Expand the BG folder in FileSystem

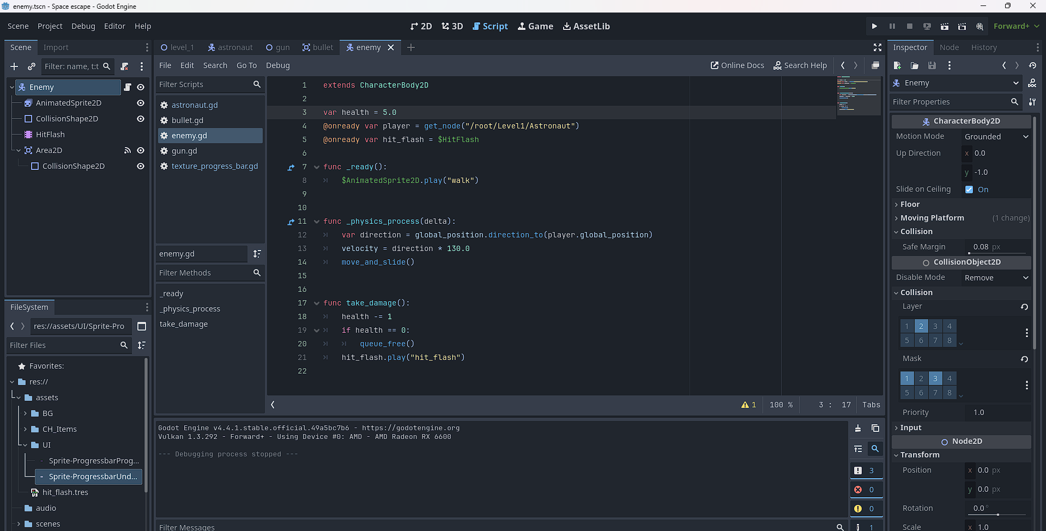25,413
